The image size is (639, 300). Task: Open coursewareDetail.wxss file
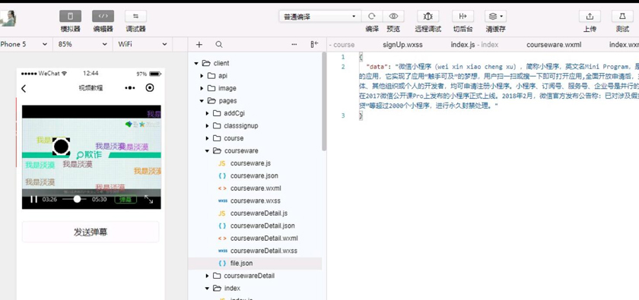point(264,251)
